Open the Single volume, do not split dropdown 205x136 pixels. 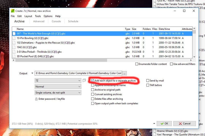(x=58, y=93)
